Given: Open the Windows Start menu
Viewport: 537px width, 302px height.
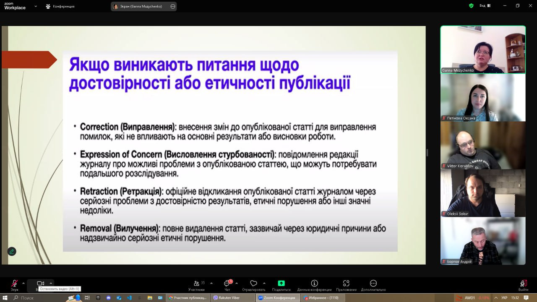Looking at the screenshot, I should click(5, 297).
